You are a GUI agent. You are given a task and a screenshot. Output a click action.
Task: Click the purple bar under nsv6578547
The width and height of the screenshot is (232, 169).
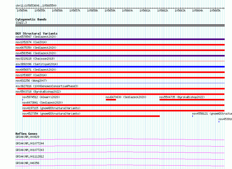[x=120, y=39]
